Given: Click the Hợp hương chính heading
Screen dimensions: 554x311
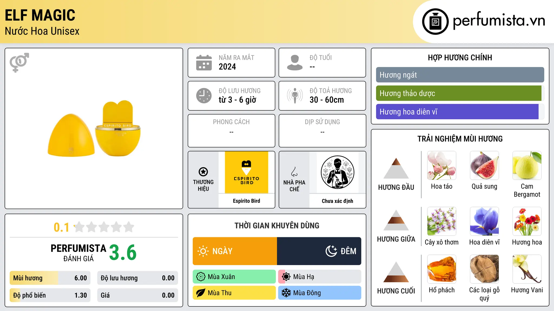Looking at the screenshot, I should 460,58.
